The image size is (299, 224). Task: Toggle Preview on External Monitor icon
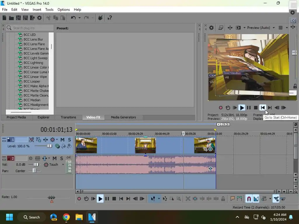(221, 28)
